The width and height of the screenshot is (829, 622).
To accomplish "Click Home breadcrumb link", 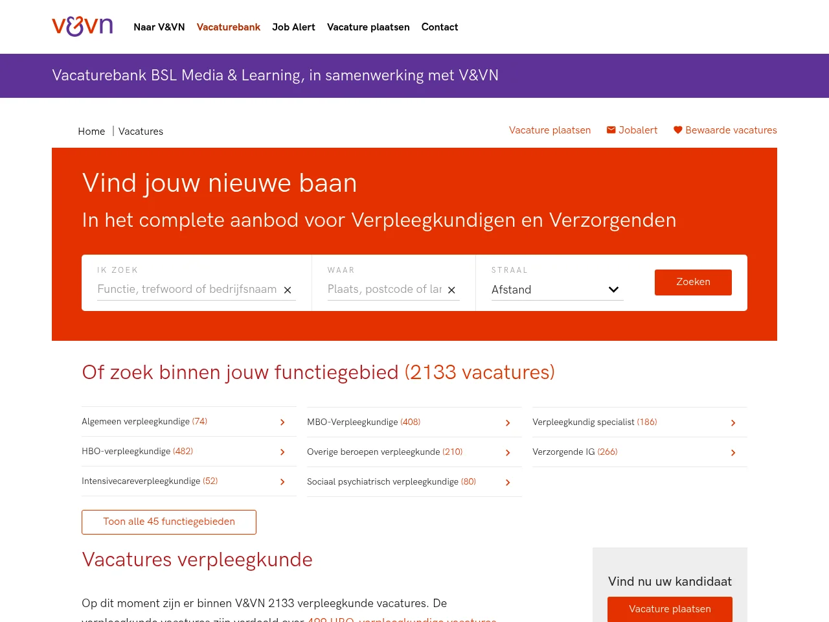I will coord(91,132).
